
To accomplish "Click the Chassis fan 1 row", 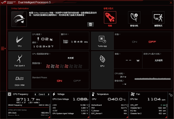I will tap(148, 108).
